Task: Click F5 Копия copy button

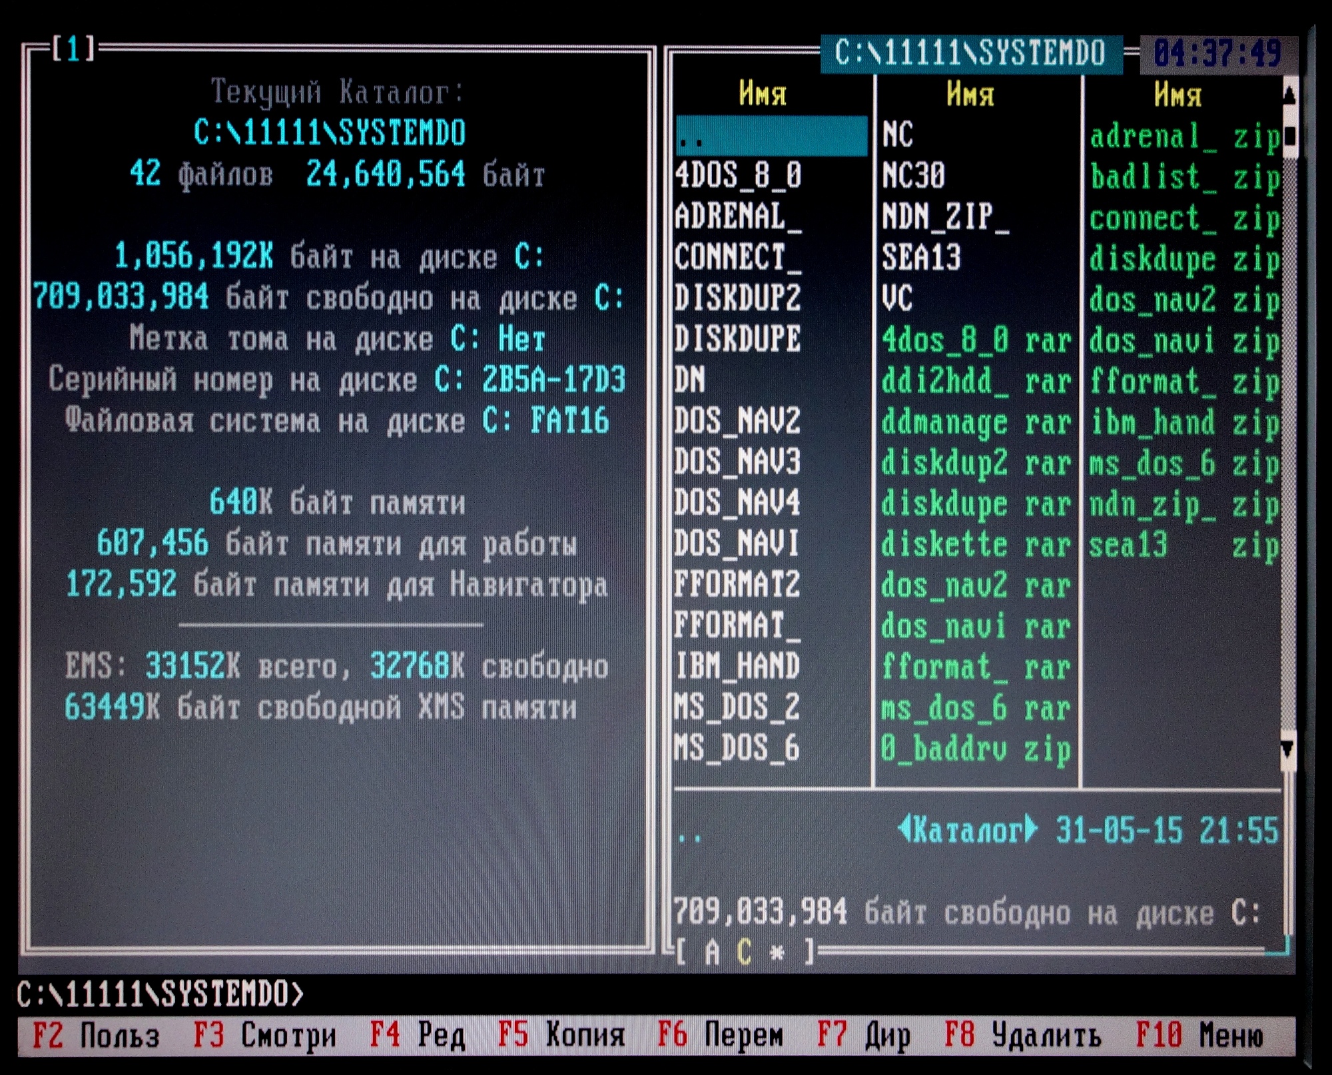Action: pyautogui.click(x=561, y=1036)
